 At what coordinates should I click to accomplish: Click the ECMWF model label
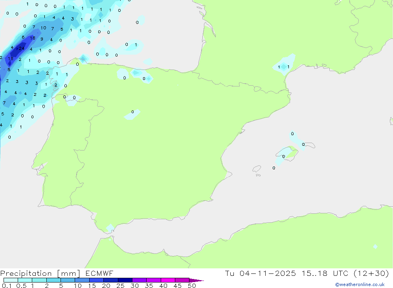[99, 273]
